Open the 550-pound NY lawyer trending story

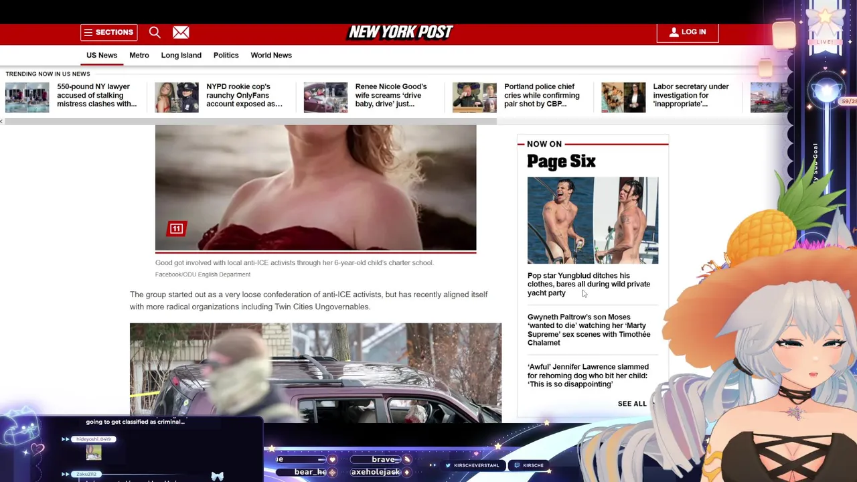(97, 95)
